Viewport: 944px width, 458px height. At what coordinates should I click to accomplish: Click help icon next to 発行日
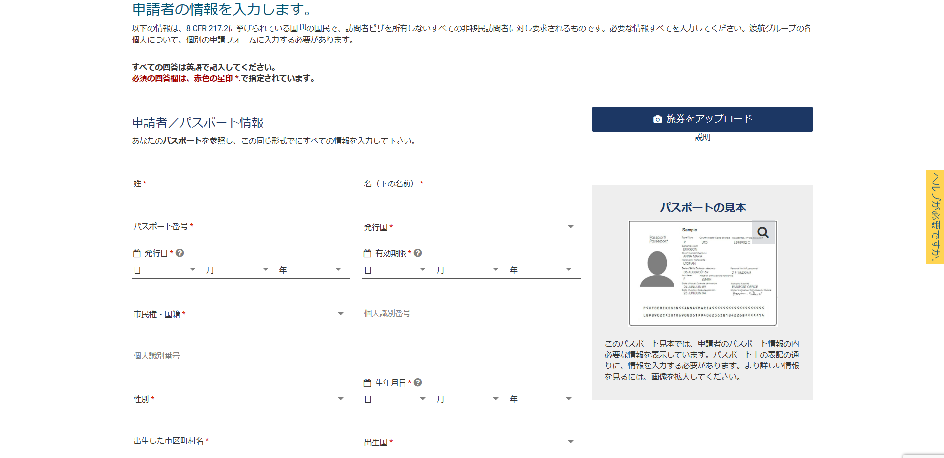(180, 253)
